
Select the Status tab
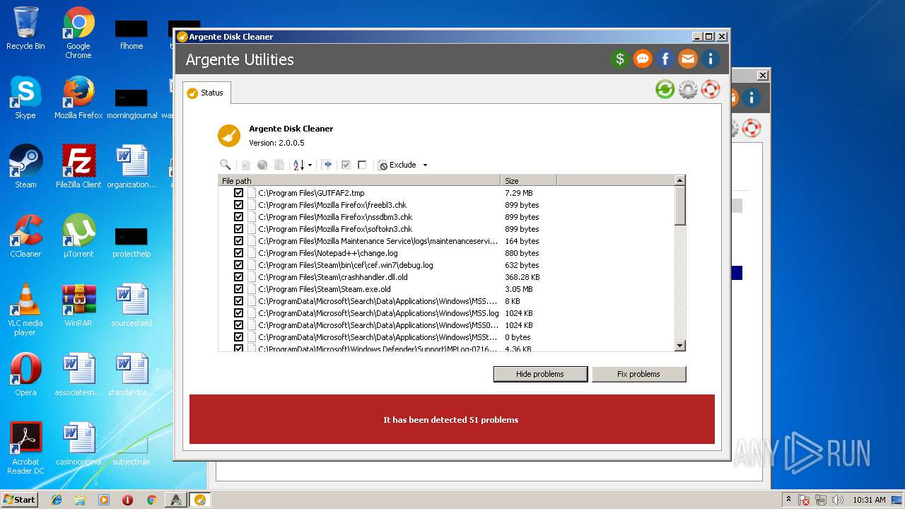pyautogui.click(x=206, y=93)
